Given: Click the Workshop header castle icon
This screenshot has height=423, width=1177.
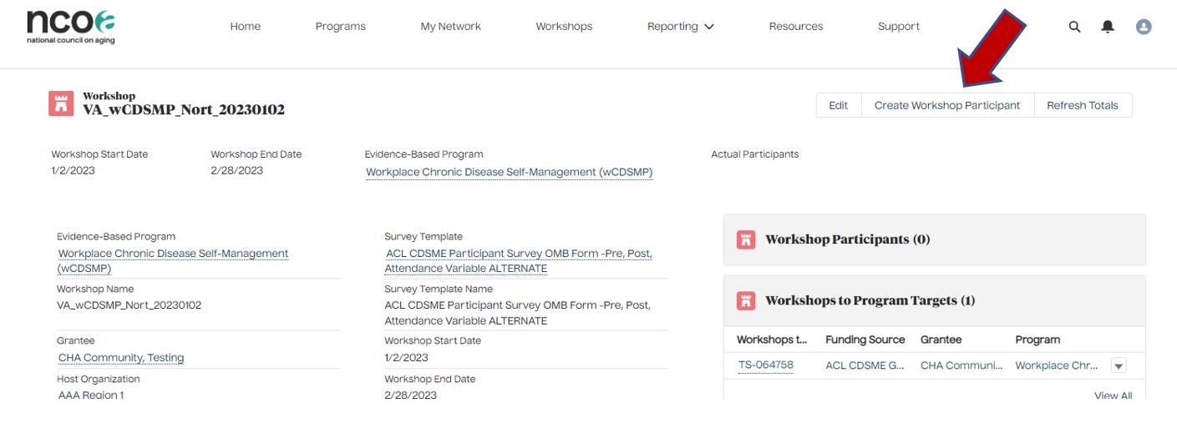Looking at the screenshot, I should [61, 103].
